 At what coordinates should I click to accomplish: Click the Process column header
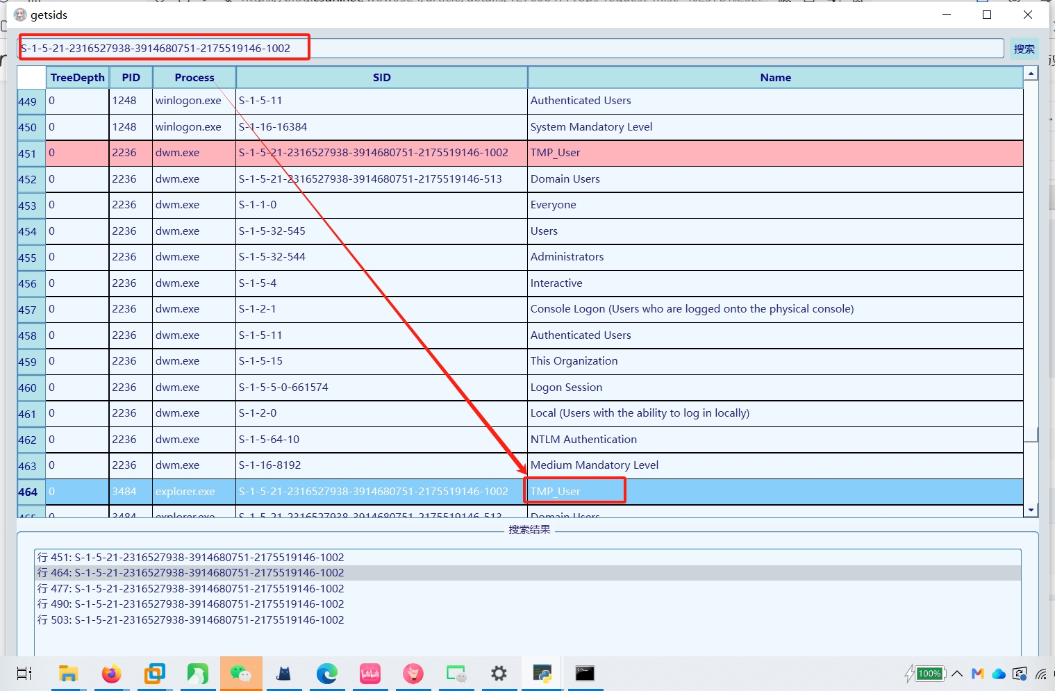194,77
